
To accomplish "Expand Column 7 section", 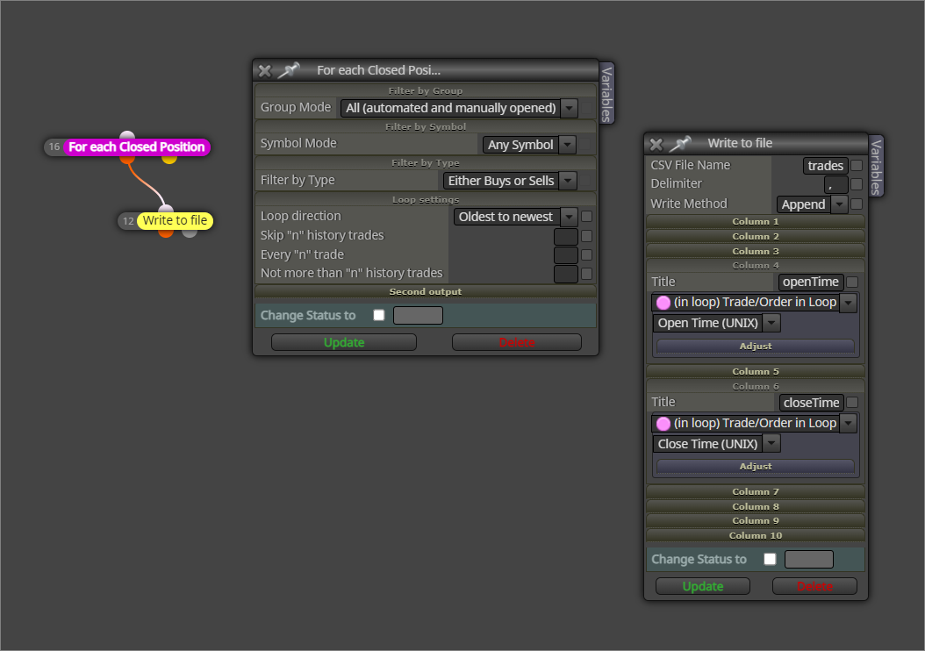I will 755,492.
